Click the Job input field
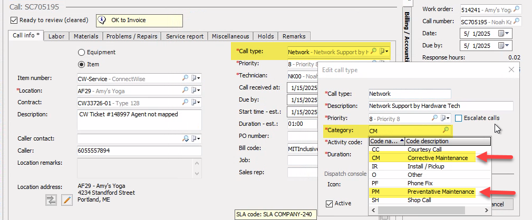532x220 pixels. pos(303,160)
